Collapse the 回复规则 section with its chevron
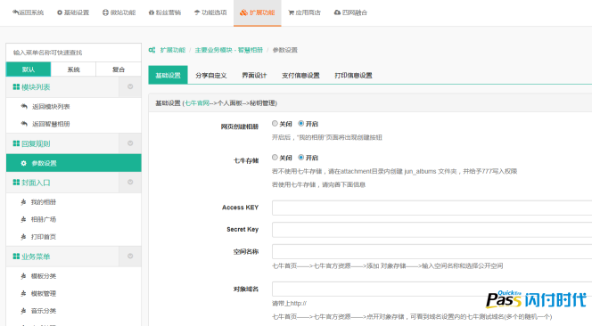This screenshot has width=592, height=326. tap(130, 143)
